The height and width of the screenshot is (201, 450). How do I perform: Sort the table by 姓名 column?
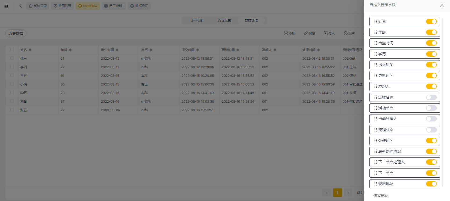click(x=30, y=50)
